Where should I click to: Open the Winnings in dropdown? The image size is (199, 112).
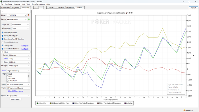pyautogui.click(x=20, y=28)
